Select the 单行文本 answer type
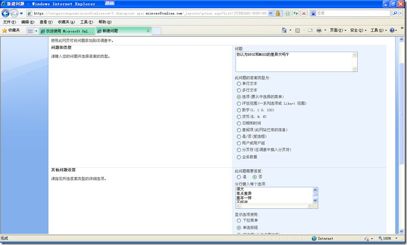The width and height of the screenshot is (407, 245). [239, 84]
